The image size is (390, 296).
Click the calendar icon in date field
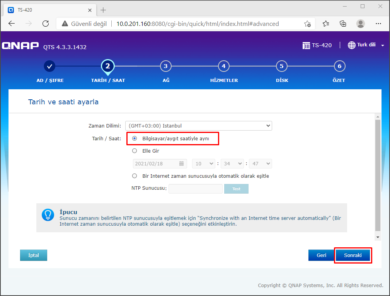(181, 164)
